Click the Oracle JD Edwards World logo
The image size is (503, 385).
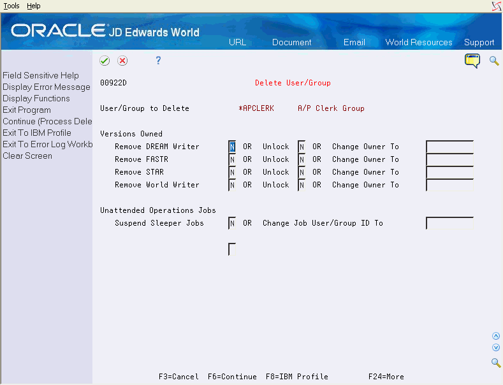pos(105,31)
